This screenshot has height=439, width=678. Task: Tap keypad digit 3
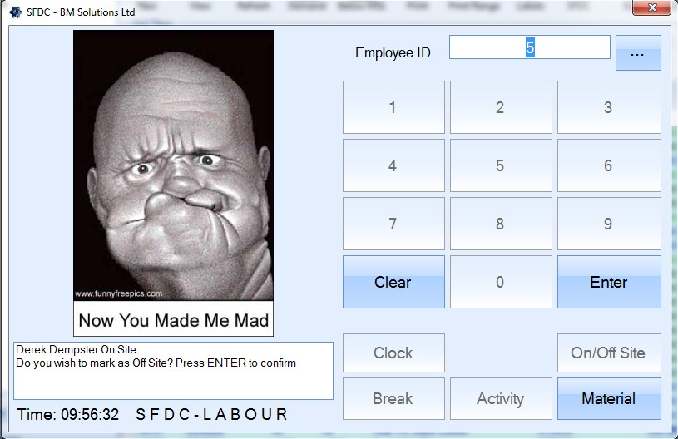[x=609, y=107]
